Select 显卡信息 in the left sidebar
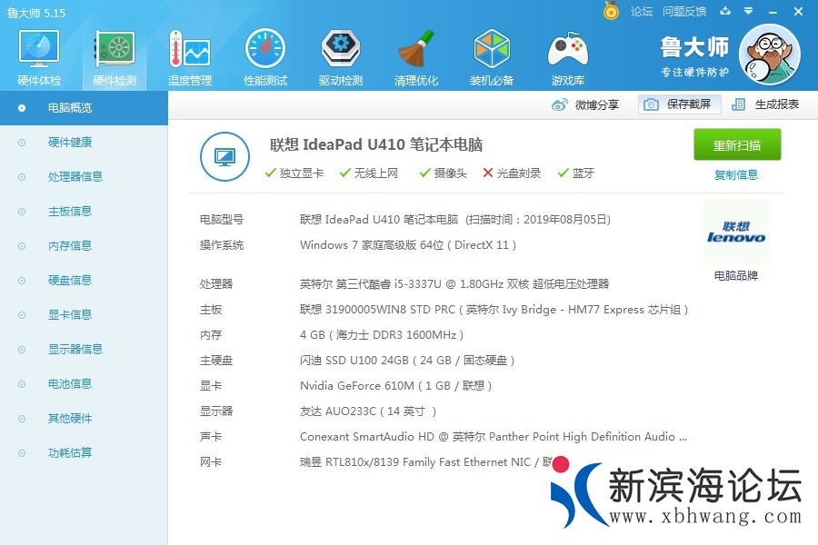This screenshot has width=818, height=545. point(70,315)
